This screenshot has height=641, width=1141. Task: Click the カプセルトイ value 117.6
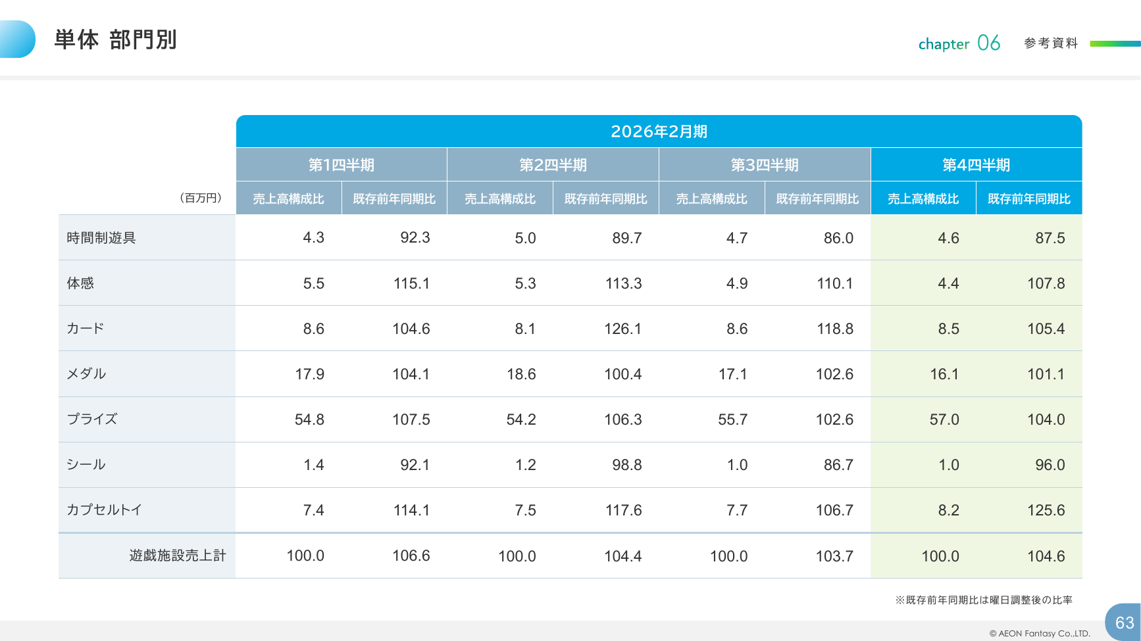tap(623, 510)
